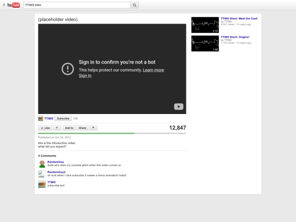Click the like-dislike ratio bar
Screen dimensions: 296x222
pos(112,133)
